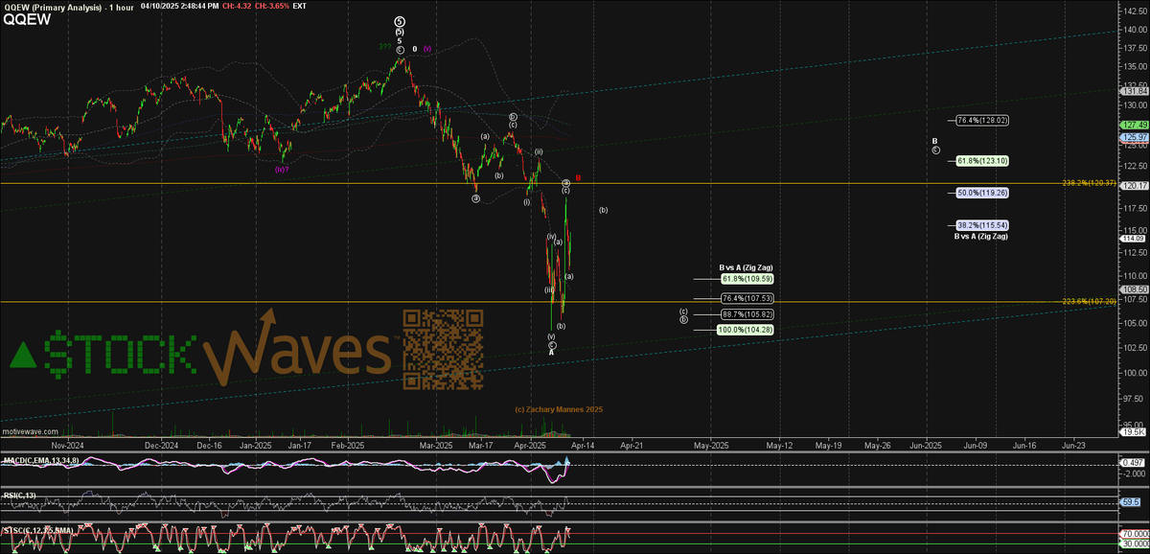Click Jun-09 on the time axis
The width and height of the screenshot is (1150, 554).
tap(976, 446)
